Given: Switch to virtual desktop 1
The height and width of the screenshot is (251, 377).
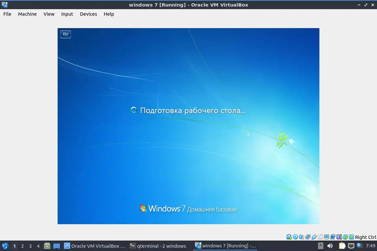Looking at the screenshot, I should 14,246.
